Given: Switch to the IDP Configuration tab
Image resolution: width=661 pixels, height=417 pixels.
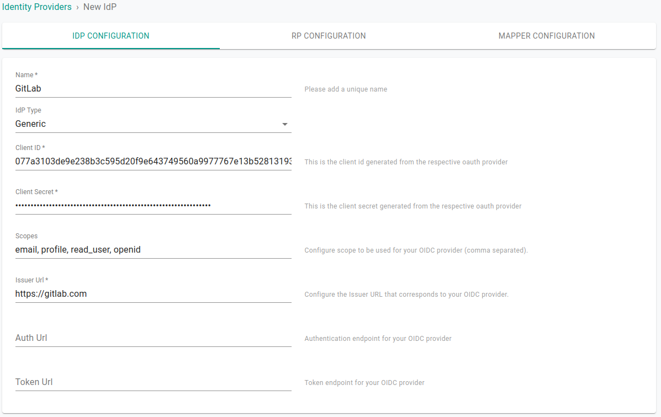Looking at the screenshot, I should click(x=111, y=36).
